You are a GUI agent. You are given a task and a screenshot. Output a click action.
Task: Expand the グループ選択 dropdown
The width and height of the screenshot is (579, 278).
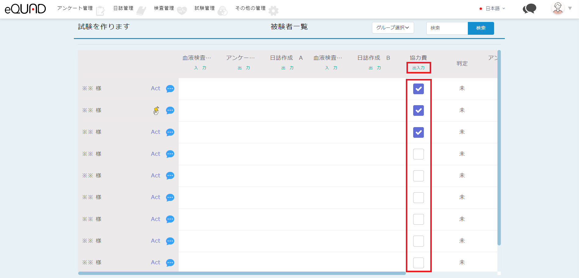point(393,28)
